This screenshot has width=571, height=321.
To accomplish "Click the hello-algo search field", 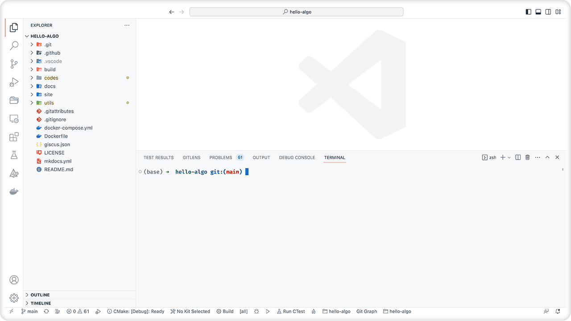I will click(x=296, y=12).
